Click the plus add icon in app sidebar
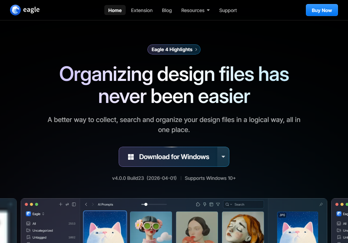The image size is (348, 243). point(61,204)
